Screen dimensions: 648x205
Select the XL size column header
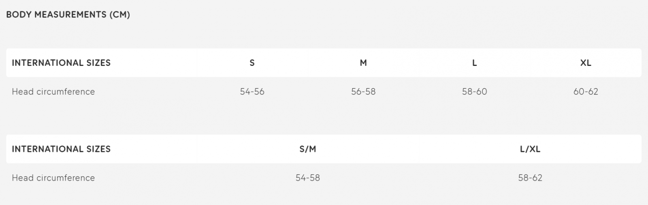586,63
